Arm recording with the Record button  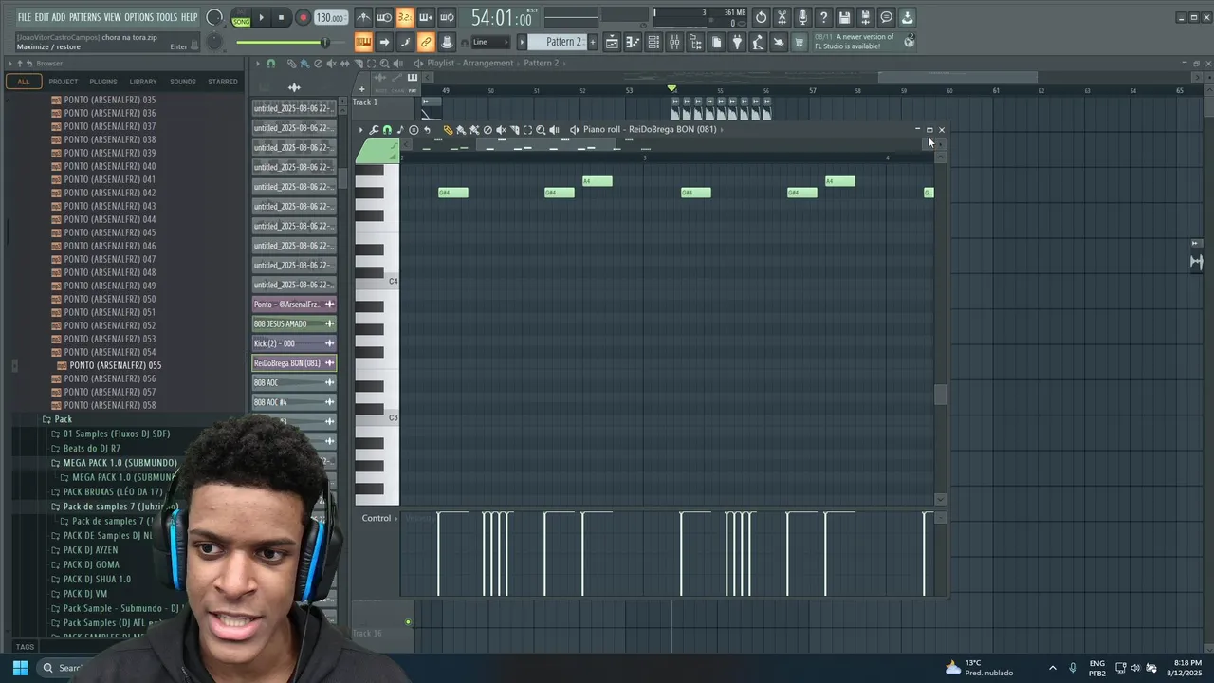303,18
